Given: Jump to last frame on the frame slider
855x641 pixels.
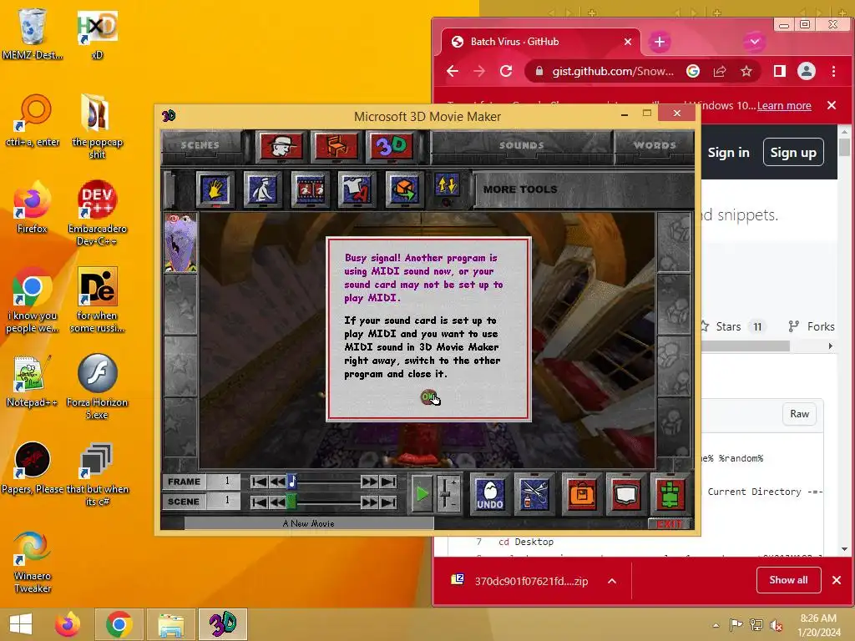Looking at the screenshot, I should click(388, 482).
